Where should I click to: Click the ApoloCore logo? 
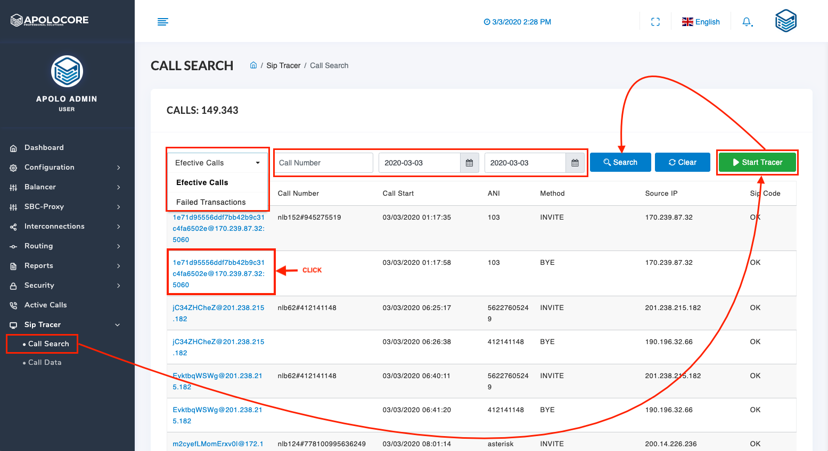[50, 20]
